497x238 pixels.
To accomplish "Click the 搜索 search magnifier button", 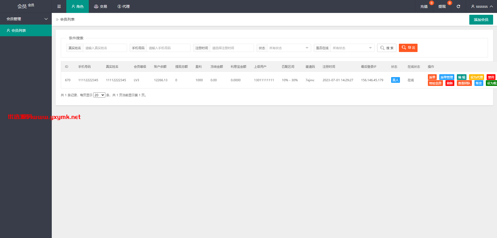I will pyautogui.click(x=387, y=48).
